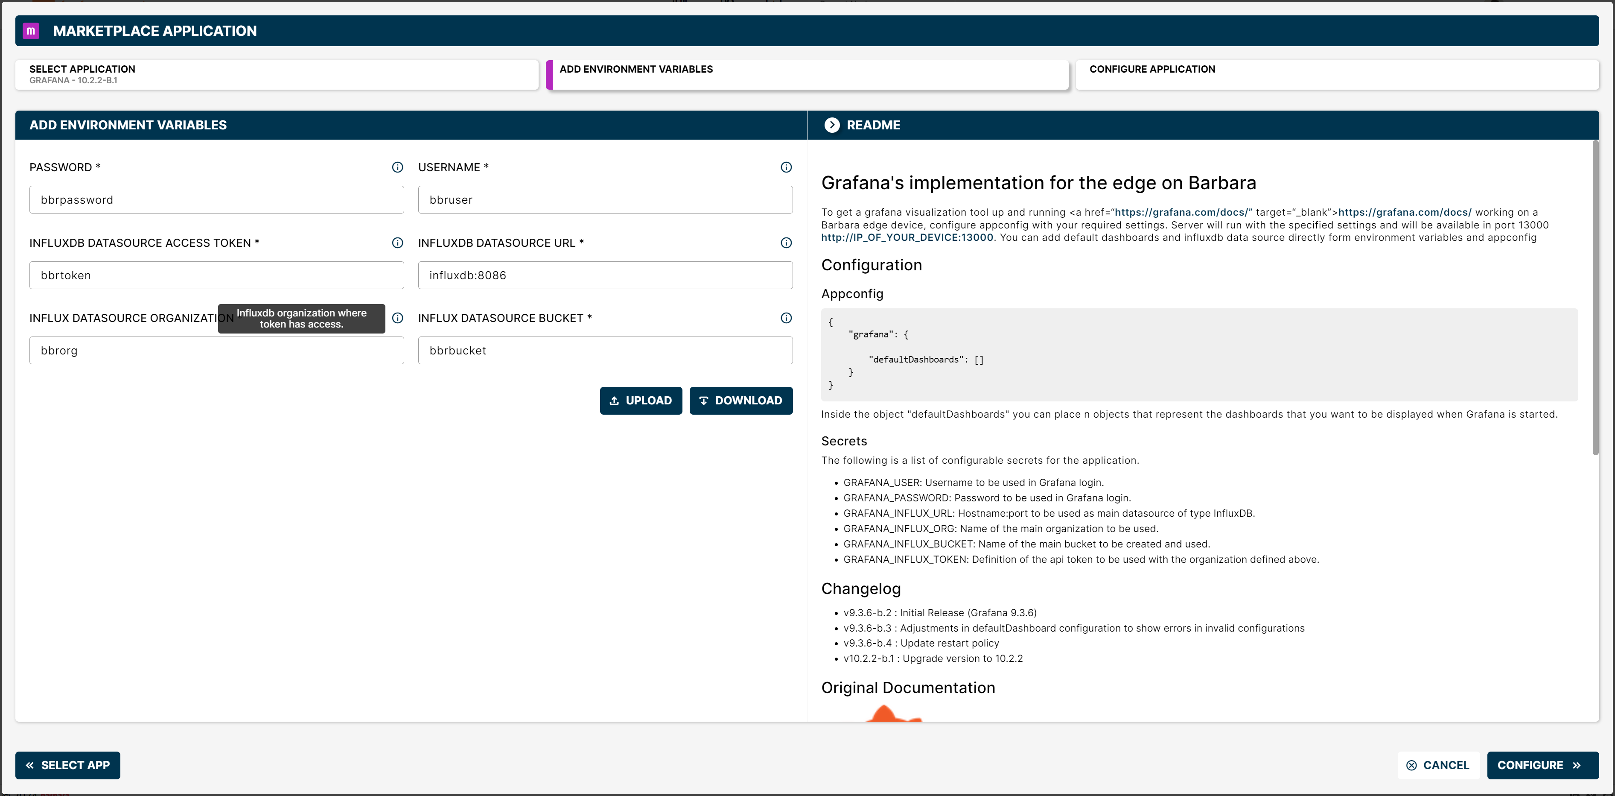The width and height of the screenshot is (1615, 796).
Task: Click the Upload icon button
Action: coord(615,400)
